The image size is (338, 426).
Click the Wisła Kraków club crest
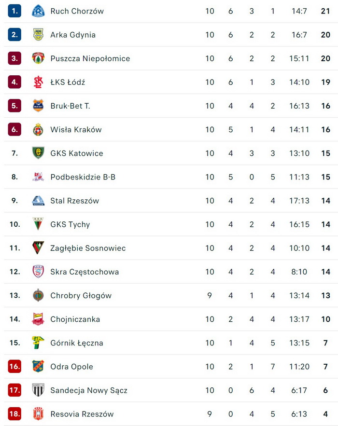[38, 129]
